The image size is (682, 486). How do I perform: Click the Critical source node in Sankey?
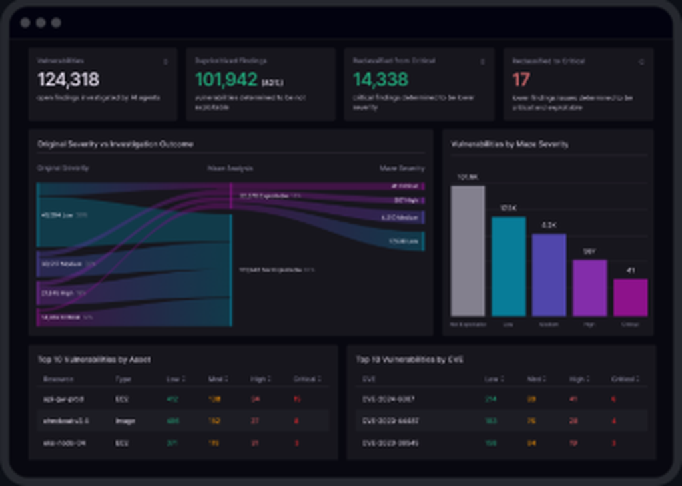tap(38, 317)
